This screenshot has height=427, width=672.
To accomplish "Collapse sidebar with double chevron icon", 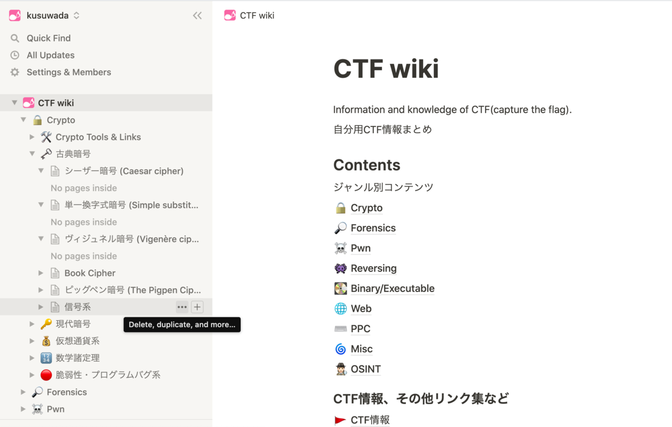I will click(x=197, y=16).
